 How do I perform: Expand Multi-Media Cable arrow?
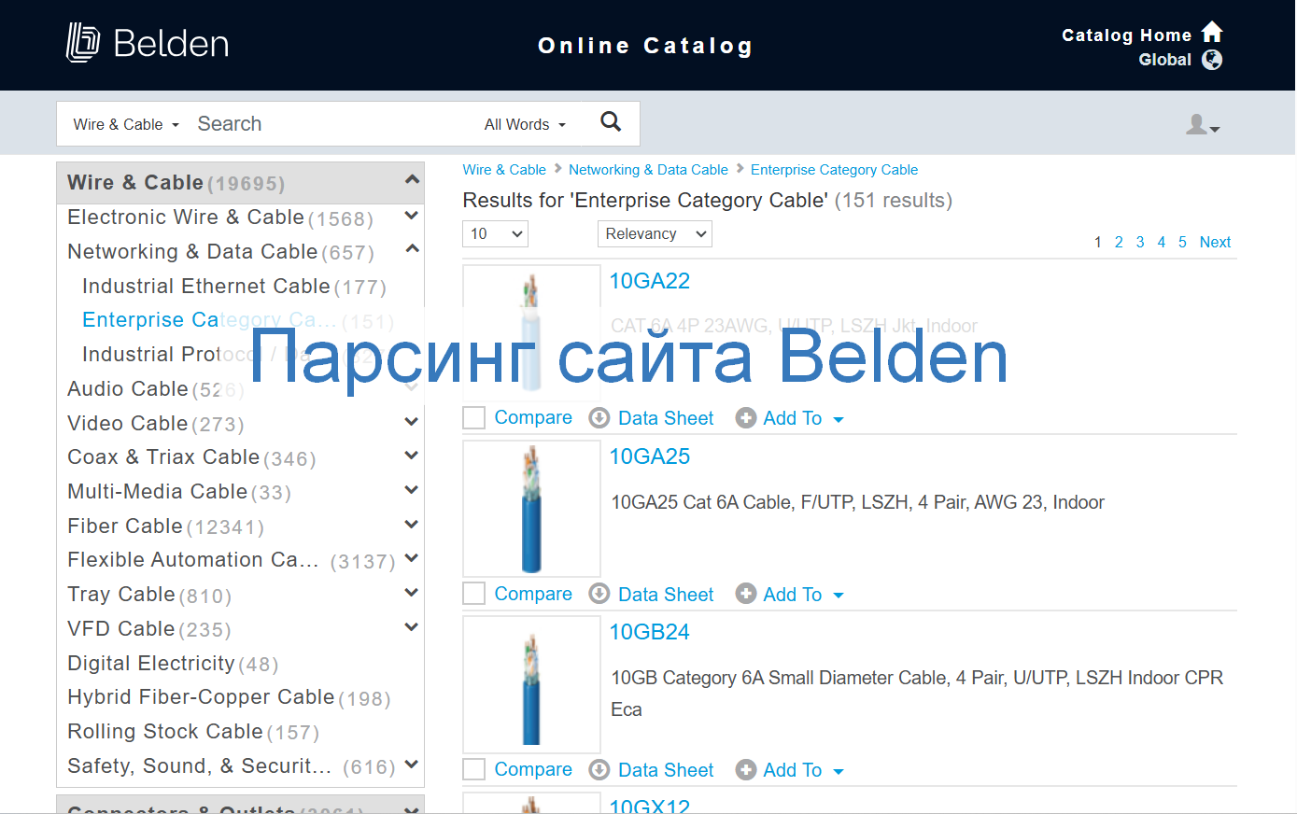411,490
